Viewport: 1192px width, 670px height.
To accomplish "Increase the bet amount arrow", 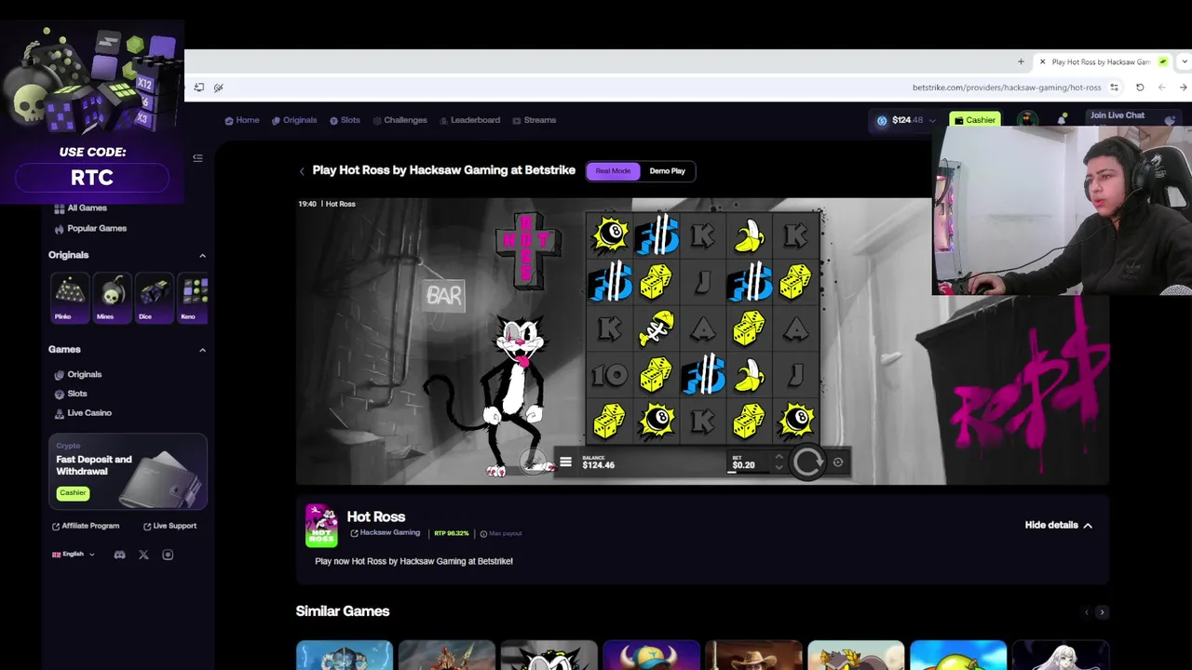I will coord(779,457).
